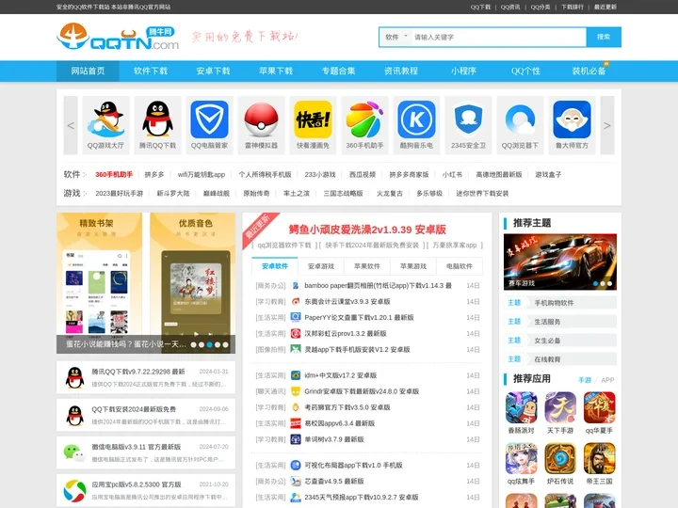Click the idm+中文版 list icon

(296, 375)
